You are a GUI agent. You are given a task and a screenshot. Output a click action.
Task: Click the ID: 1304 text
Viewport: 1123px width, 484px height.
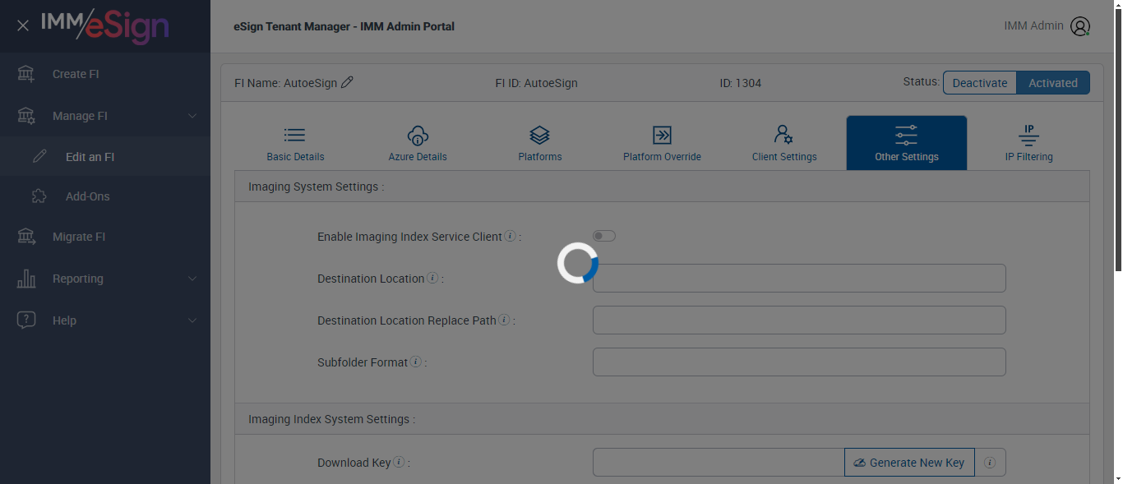pos(741,83)
